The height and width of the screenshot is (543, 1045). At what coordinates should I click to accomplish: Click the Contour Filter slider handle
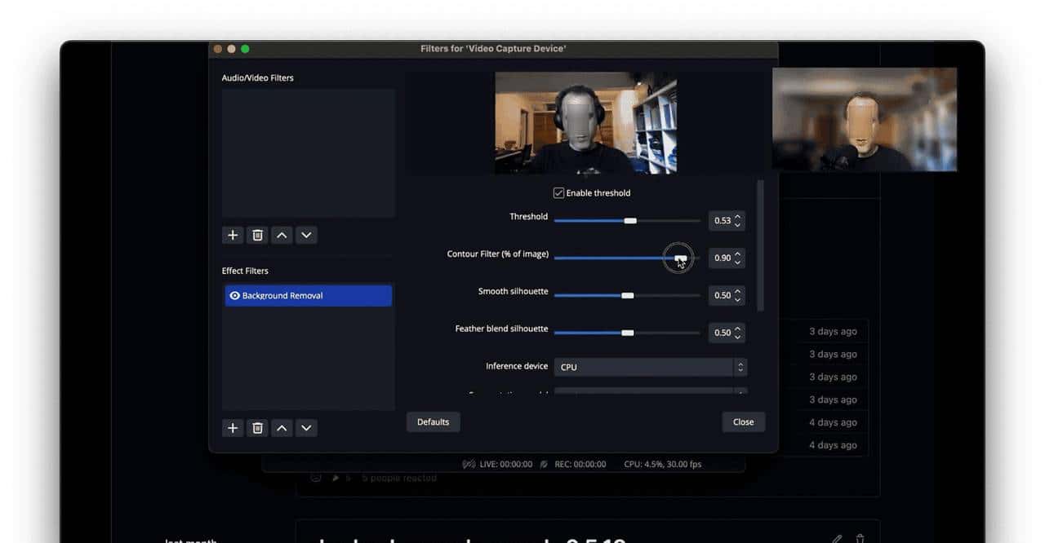point(680,258)
